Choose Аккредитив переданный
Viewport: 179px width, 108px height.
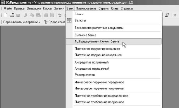pyautogui.click(x=114, y=68)
